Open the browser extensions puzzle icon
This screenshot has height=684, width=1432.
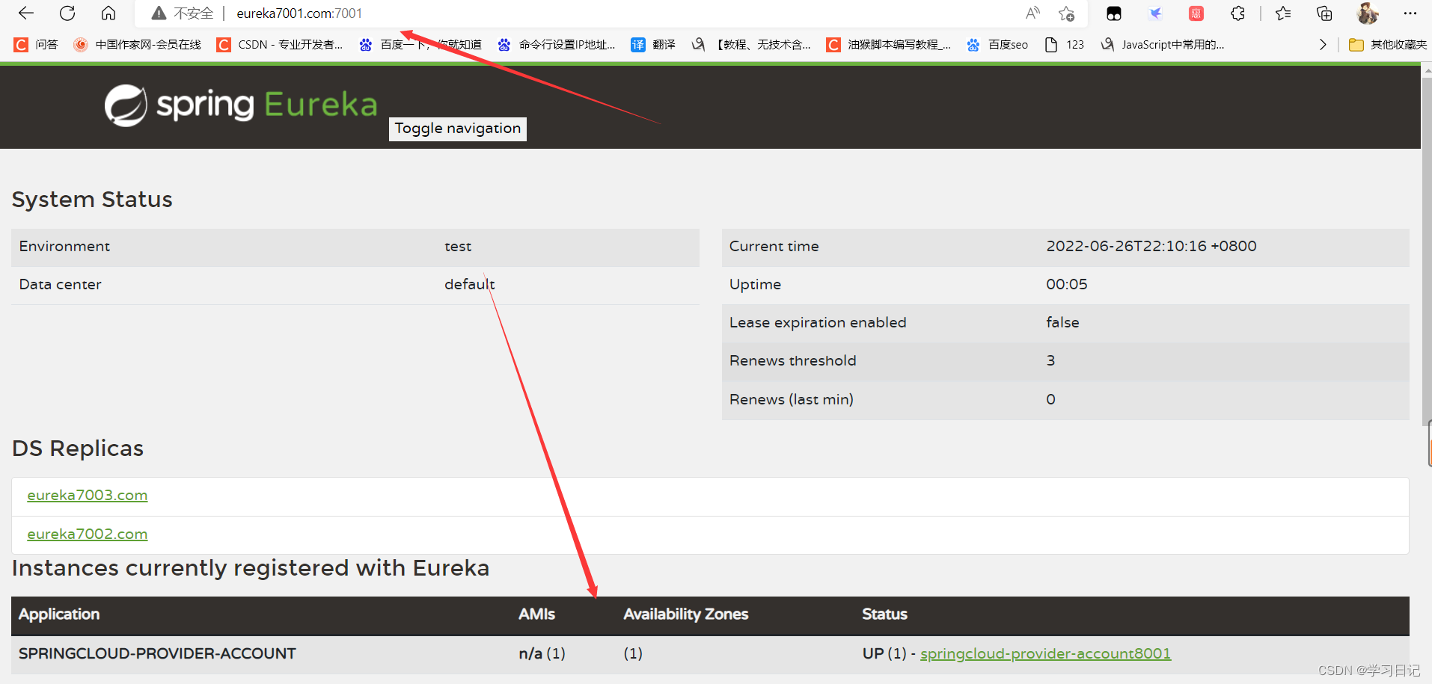[x=1237, y=13]
